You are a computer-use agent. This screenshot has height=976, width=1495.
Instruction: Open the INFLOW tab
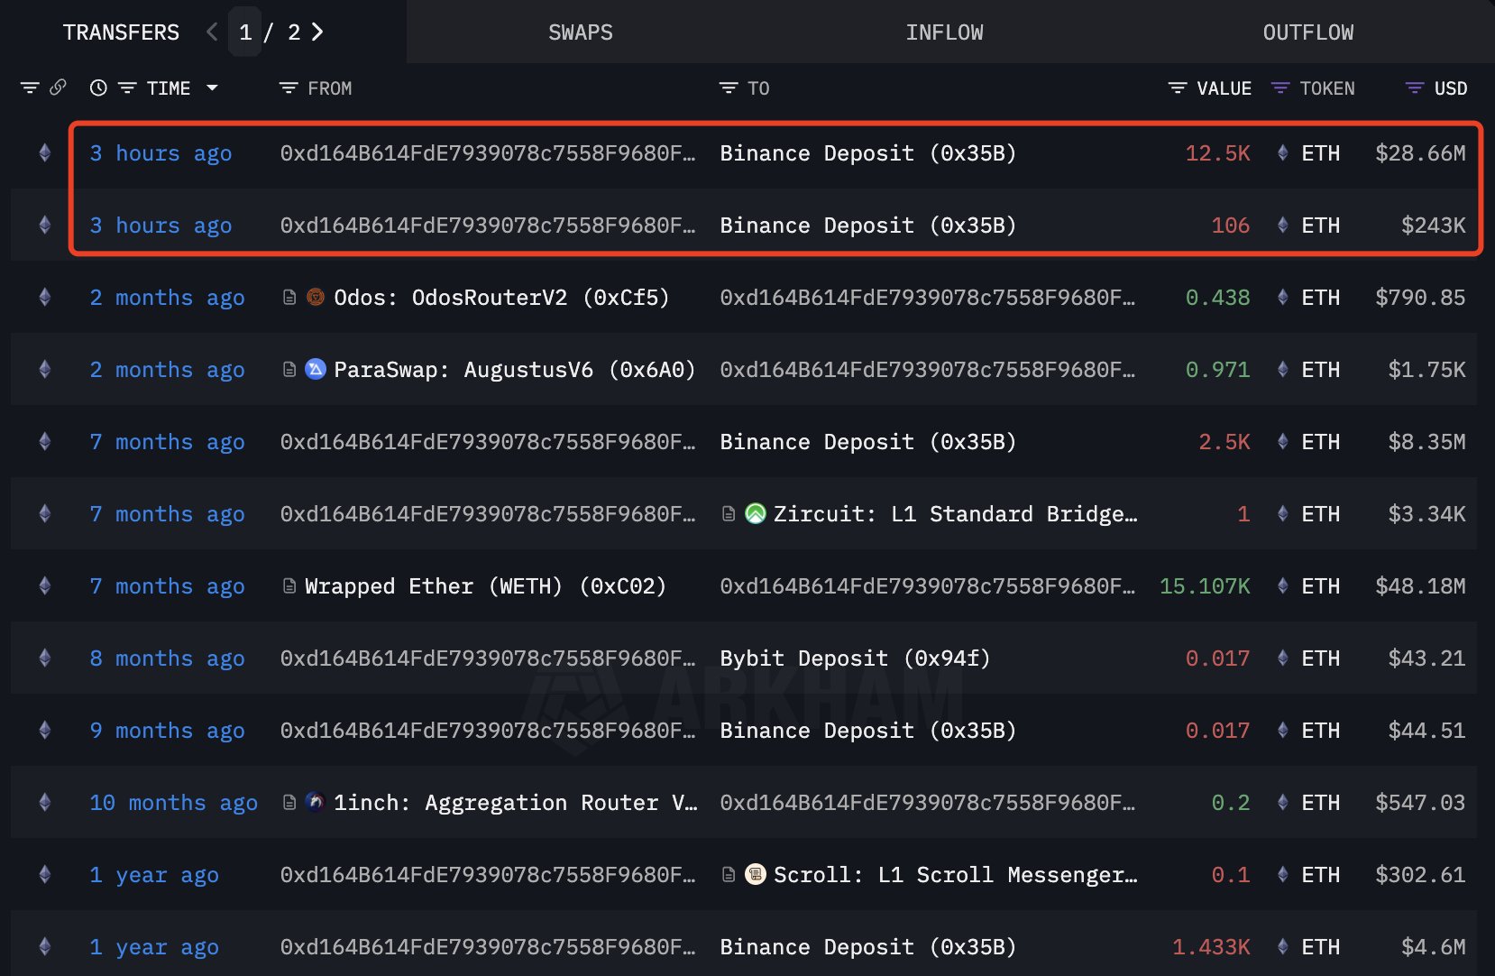tap(944, 32)
